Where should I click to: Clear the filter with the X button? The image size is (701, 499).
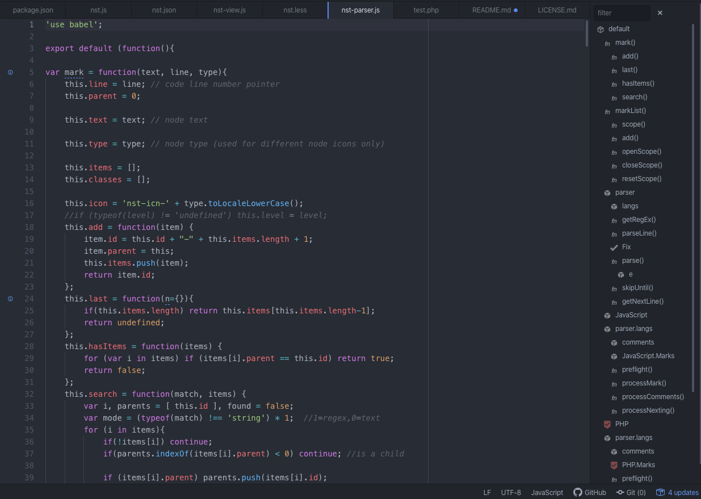(660, 12)
